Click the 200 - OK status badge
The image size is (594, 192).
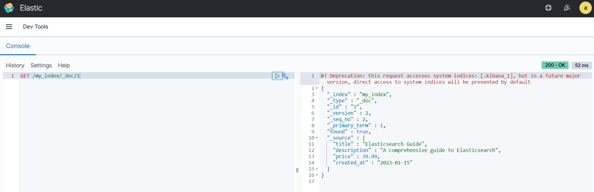(555, 65)
